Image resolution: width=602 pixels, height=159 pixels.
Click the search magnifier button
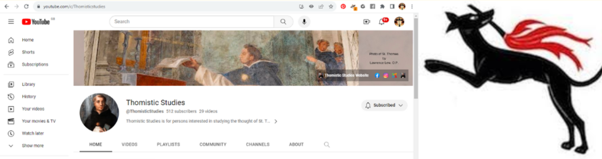point(283,21)
